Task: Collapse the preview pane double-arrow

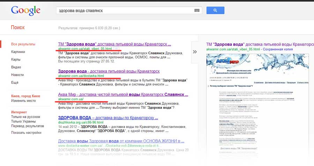Action: click(195, 52)
